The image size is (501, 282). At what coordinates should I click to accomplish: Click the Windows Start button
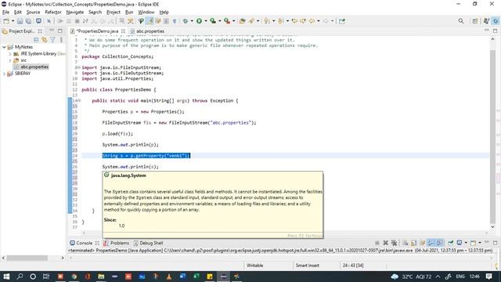pos(6,277)
